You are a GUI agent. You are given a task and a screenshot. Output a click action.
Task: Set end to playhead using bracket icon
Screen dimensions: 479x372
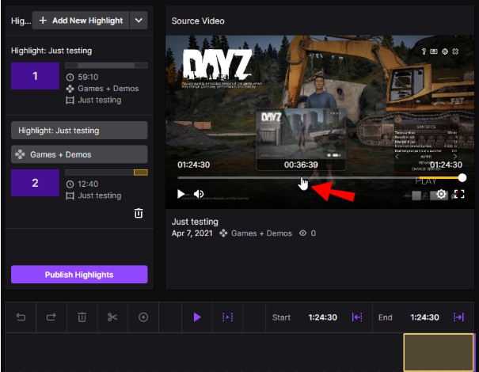coord(458,317)
